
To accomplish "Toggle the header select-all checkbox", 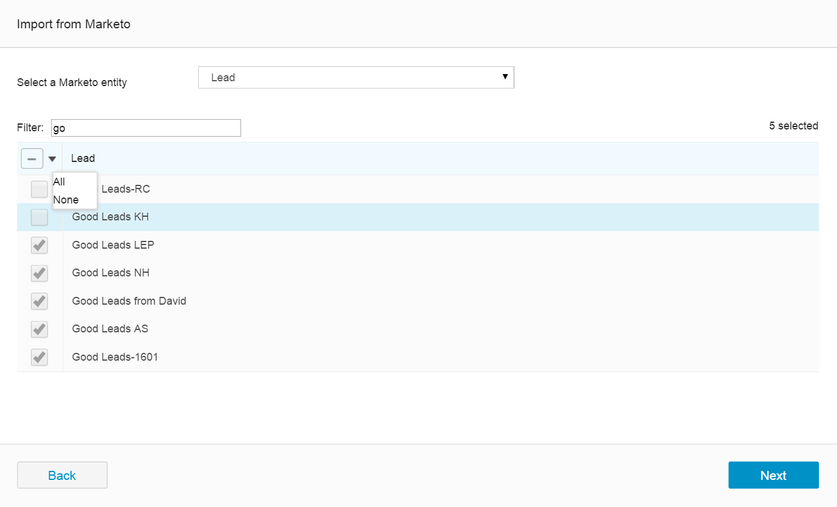I will coord(32,159).
